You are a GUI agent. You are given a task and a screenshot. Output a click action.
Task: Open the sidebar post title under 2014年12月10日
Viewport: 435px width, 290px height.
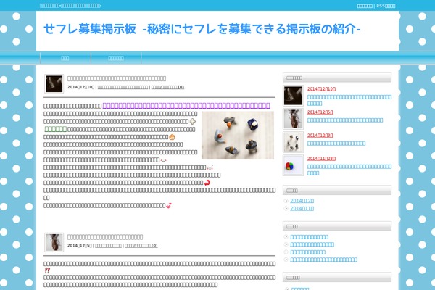pyautogui.click(x=349, y=100)
